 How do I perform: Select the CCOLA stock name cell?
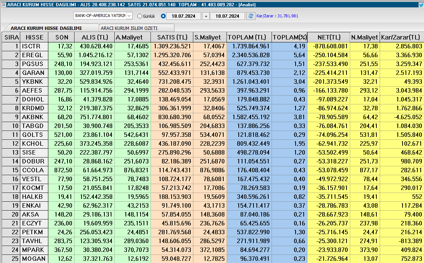pyautogui.click(x=34, y=170)
